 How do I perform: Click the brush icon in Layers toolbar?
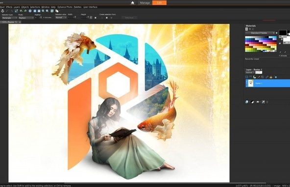click(259, 77)
